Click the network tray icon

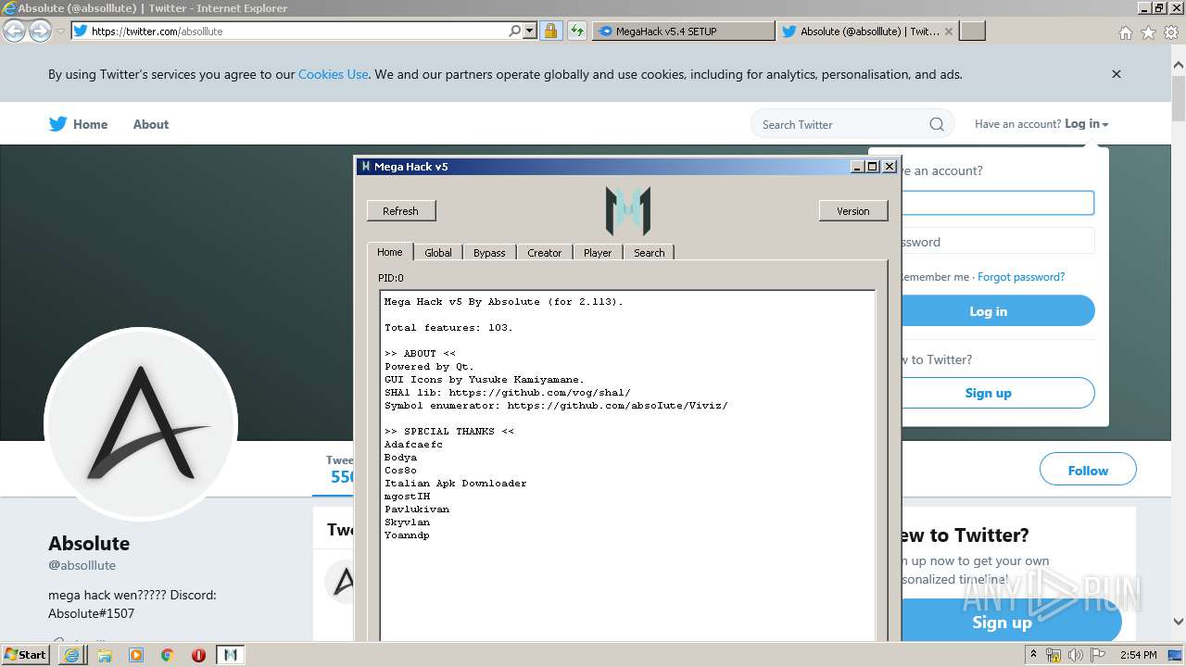tap(1054, 655)
